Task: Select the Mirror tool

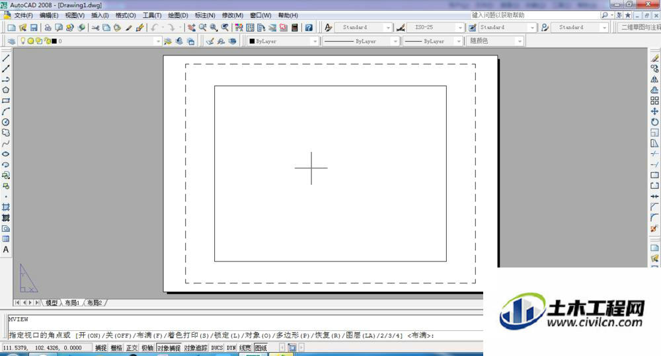Action: click(654, 79)
